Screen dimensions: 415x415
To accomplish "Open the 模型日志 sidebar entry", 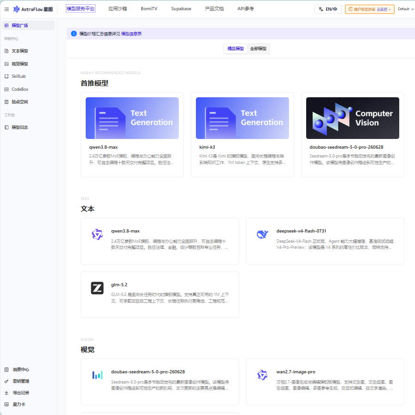I will [x=28, y=127].
